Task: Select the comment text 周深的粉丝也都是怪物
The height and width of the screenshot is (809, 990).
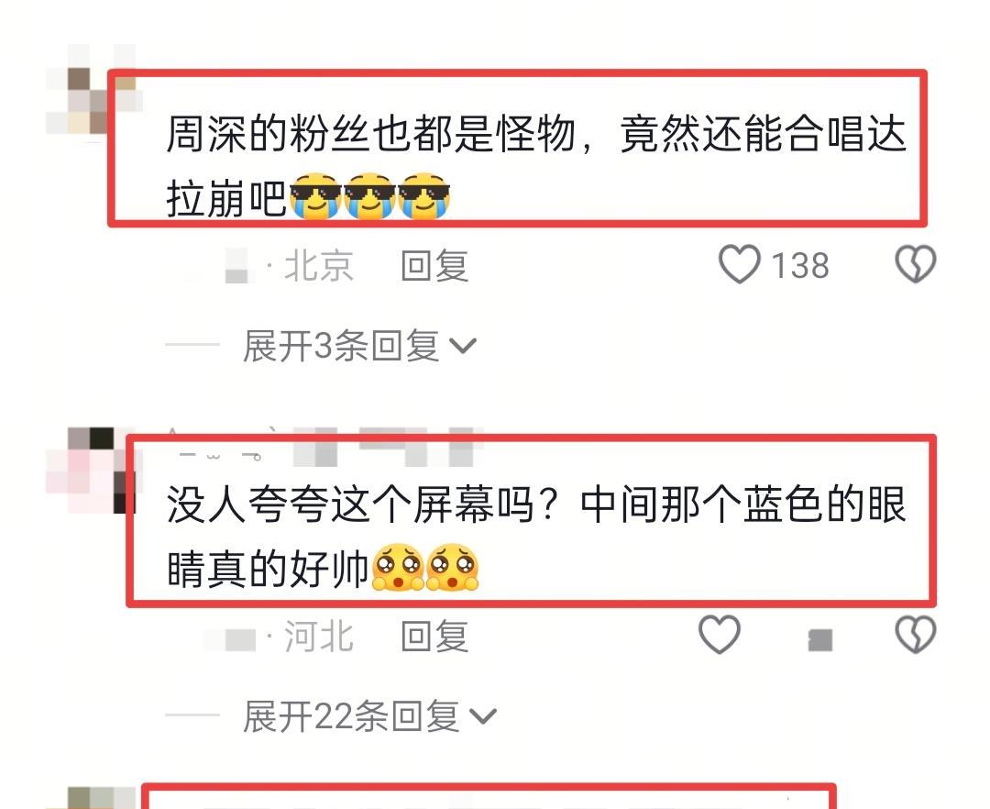Action: (370, 134)
